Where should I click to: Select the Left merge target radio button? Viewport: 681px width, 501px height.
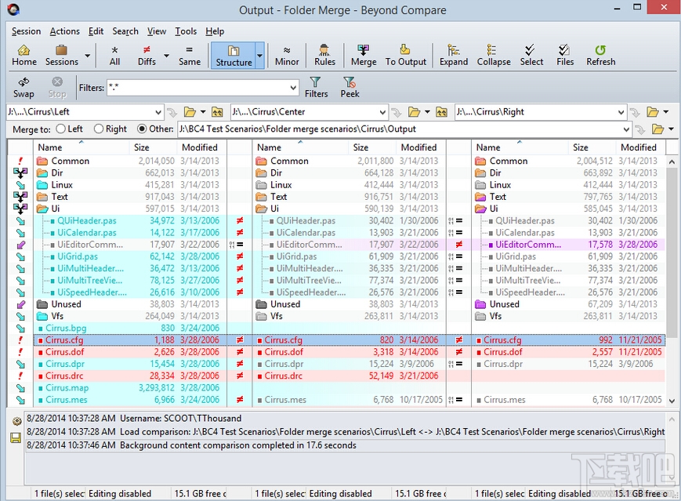[62, 129]
